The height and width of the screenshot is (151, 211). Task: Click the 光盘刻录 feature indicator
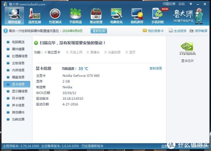point(113,52)
